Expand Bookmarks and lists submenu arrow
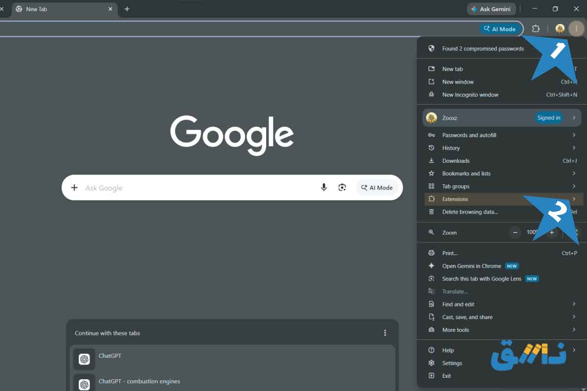Screen dimensions: 587x391 pos(574,173)
